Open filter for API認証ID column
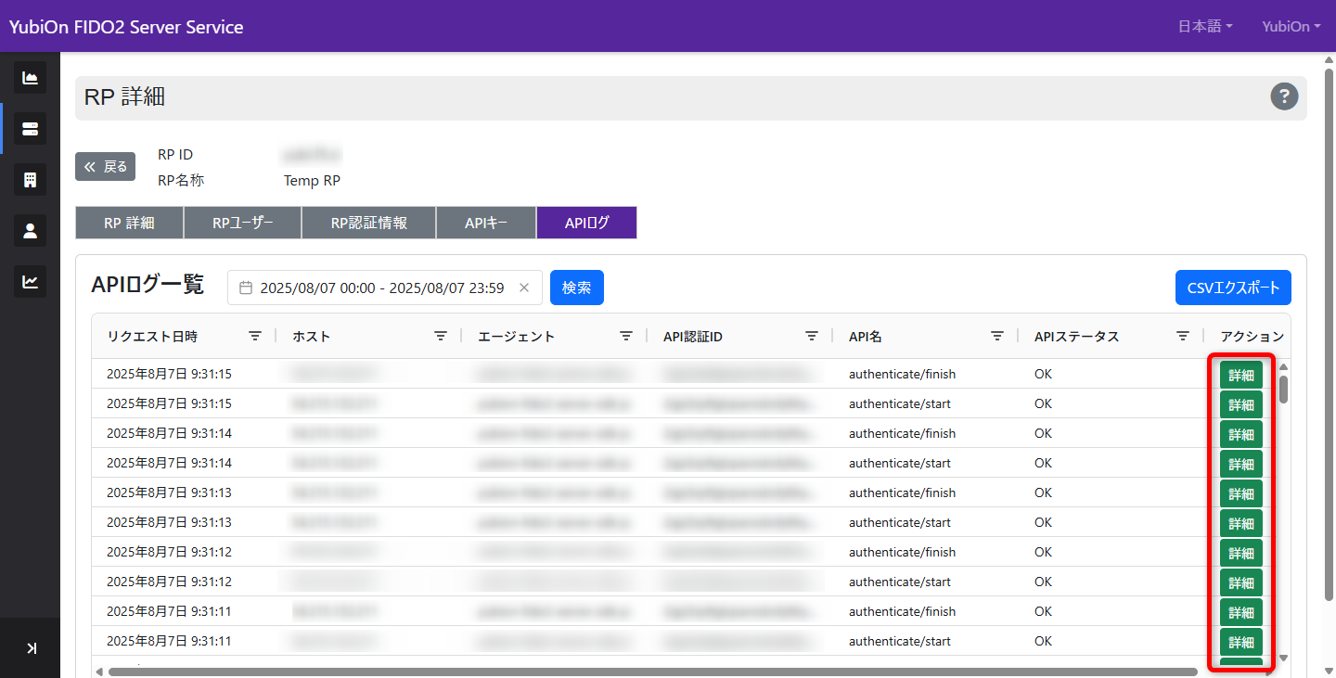1336x678 pixels. click(x=812, y=336)
